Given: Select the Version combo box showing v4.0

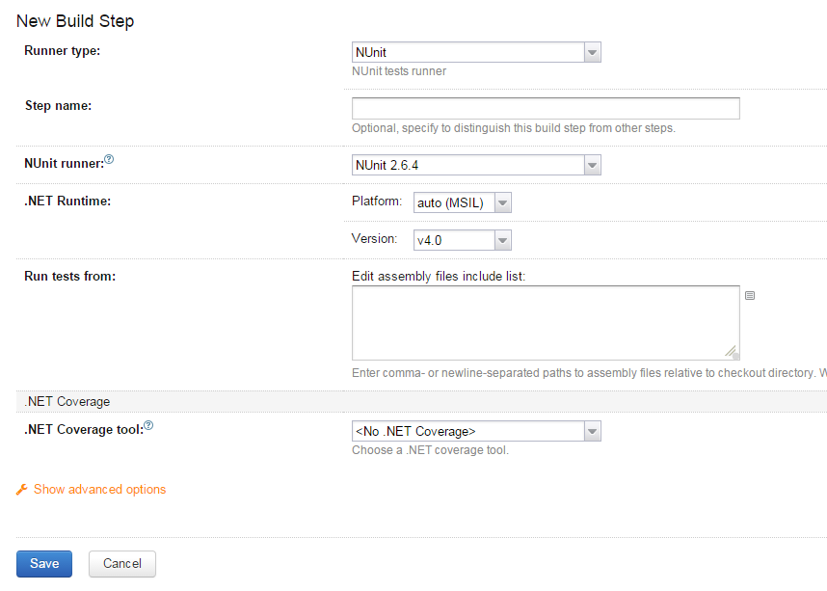Looking at the screenshot, I should (x=453, y=239).
